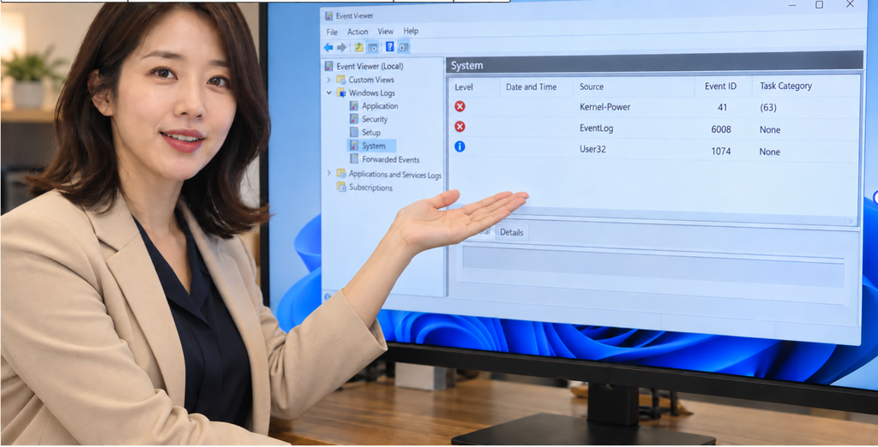878x447 pixels.
Task: Toggle the Show/Hide Action Pane icon
Action: click(x=404, y=47)
